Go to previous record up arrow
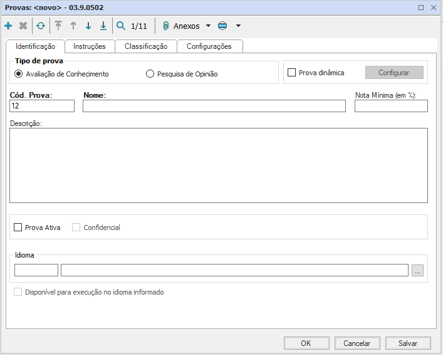The width and height of the screenshot is (443, 356). (73, 26)
